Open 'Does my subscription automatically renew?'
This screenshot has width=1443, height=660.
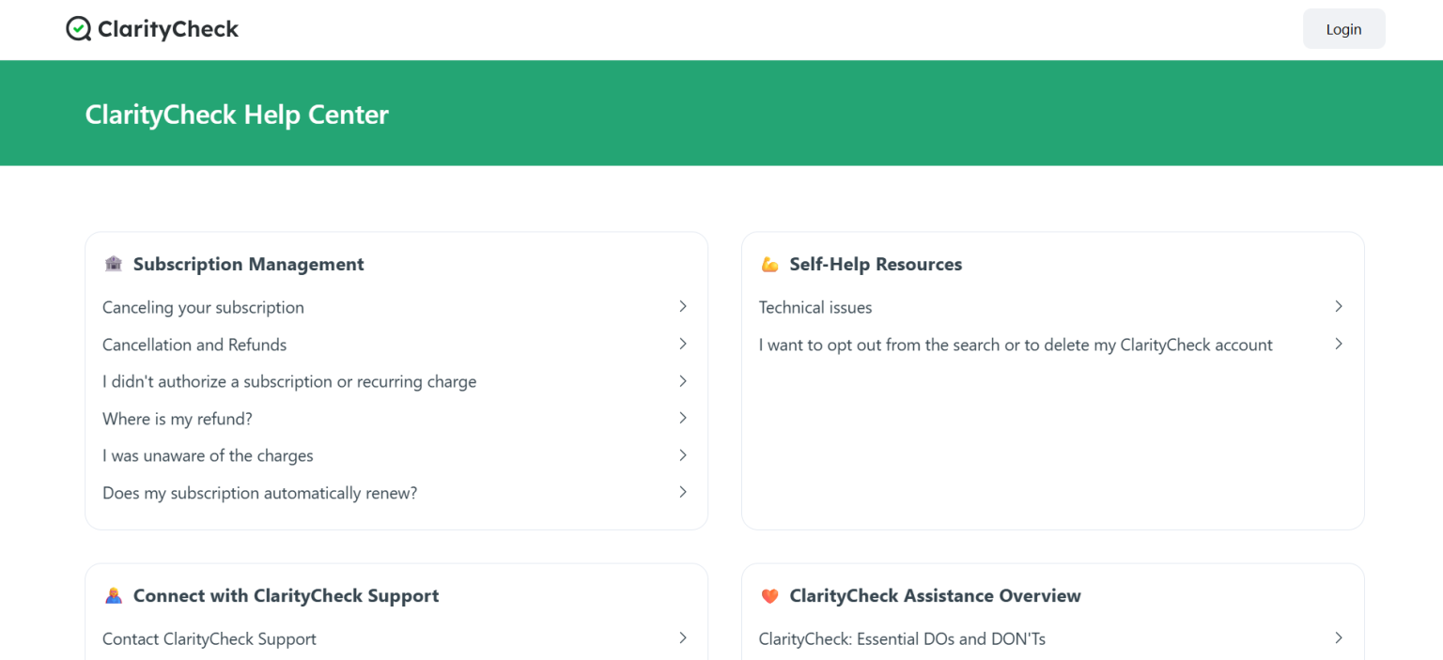tap(259, 493)
